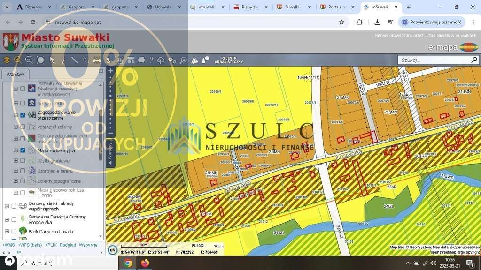Viewport: 481px width, 270px height.
Task: Open the +PLIK link
Action: 51,245
